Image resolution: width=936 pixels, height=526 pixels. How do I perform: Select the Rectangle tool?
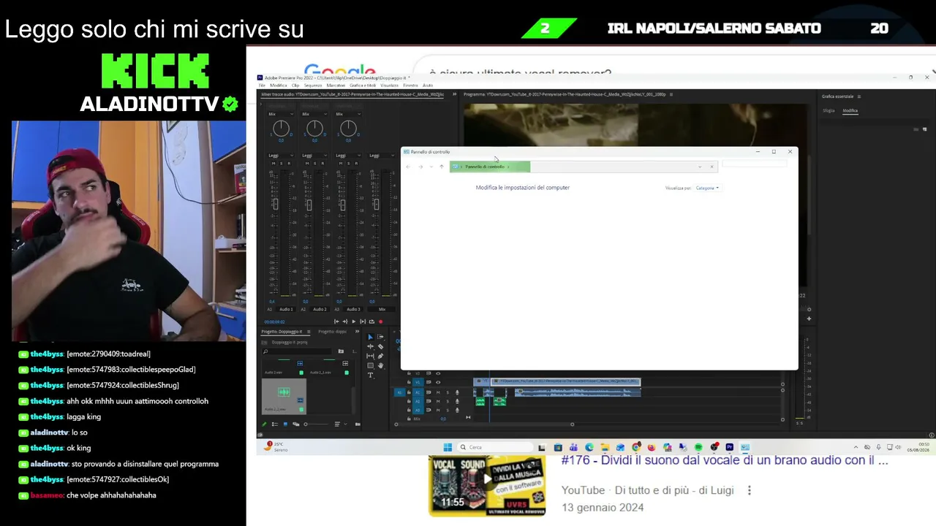coord(370,365)
